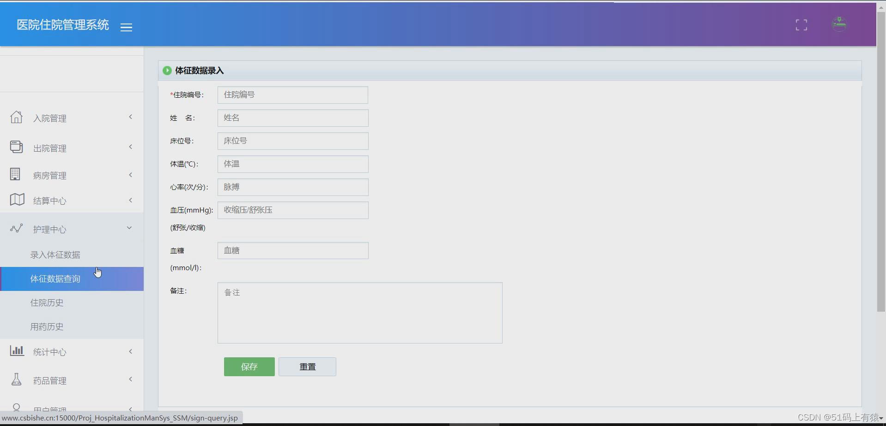This screenshot has height=426, width=886.
Task: Click the 重置 button
Action: tap(307, 367)
